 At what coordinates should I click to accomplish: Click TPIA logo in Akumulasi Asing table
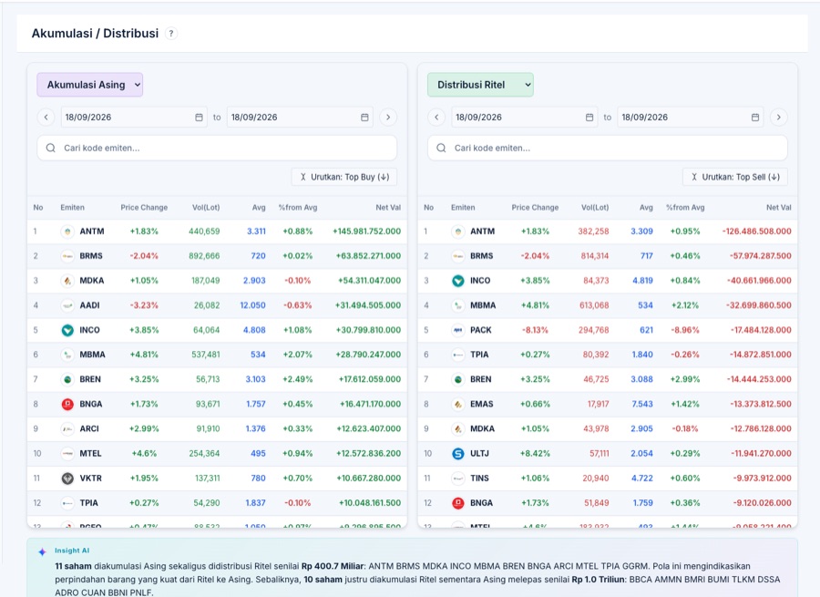67,503
